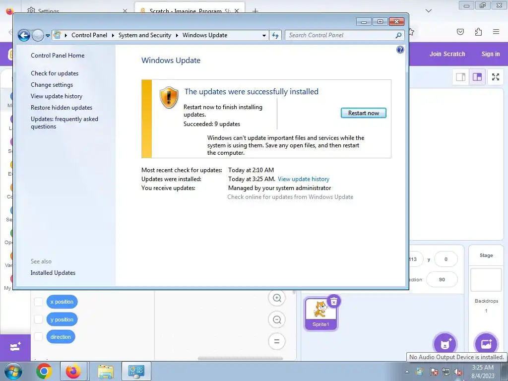This screenshot has height=381, width=508.
Task: Reset zoom with the equals icon in Scratch
Action: pos(277,341)
